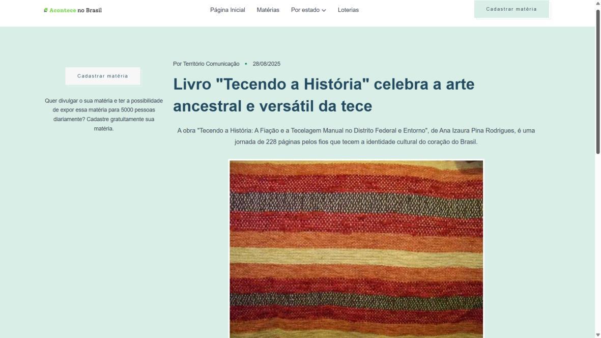The height and width of the screenshot is (338, 601).
Task: Click the article summary paragraph about Ana Izaura
Action: click(x=356, y=136)
